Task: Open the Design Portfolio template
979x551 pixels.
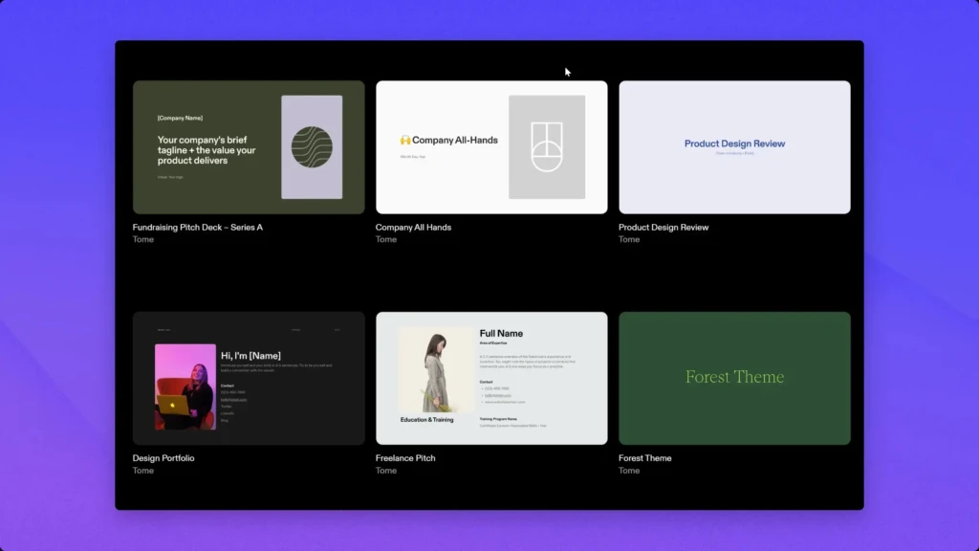Action: pos(249,377)
